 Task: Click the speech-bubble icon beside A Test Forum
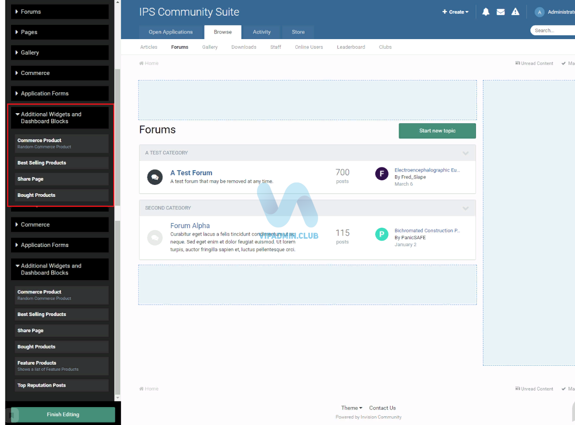tap(155, 177)
